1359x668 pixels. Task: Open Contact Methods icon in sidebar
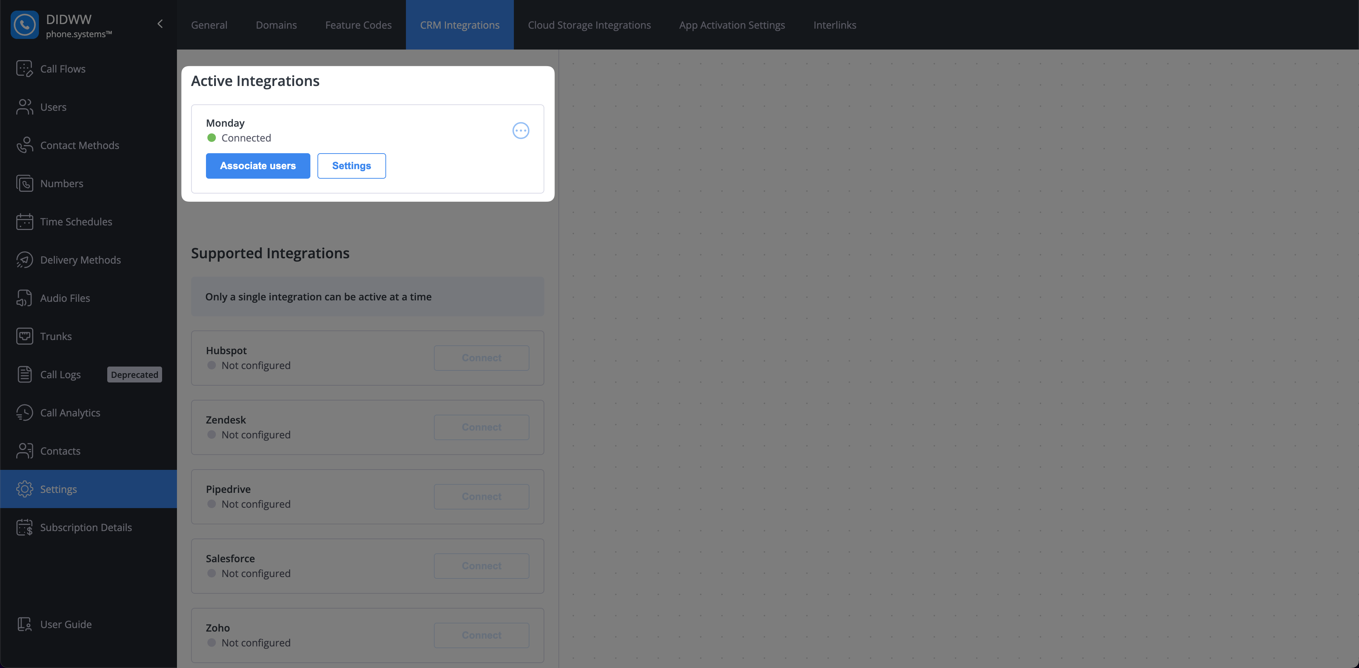point(24,145)
